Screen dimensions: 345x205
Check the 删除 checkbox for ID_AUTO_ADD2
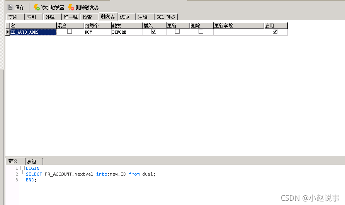coord(201,31)
